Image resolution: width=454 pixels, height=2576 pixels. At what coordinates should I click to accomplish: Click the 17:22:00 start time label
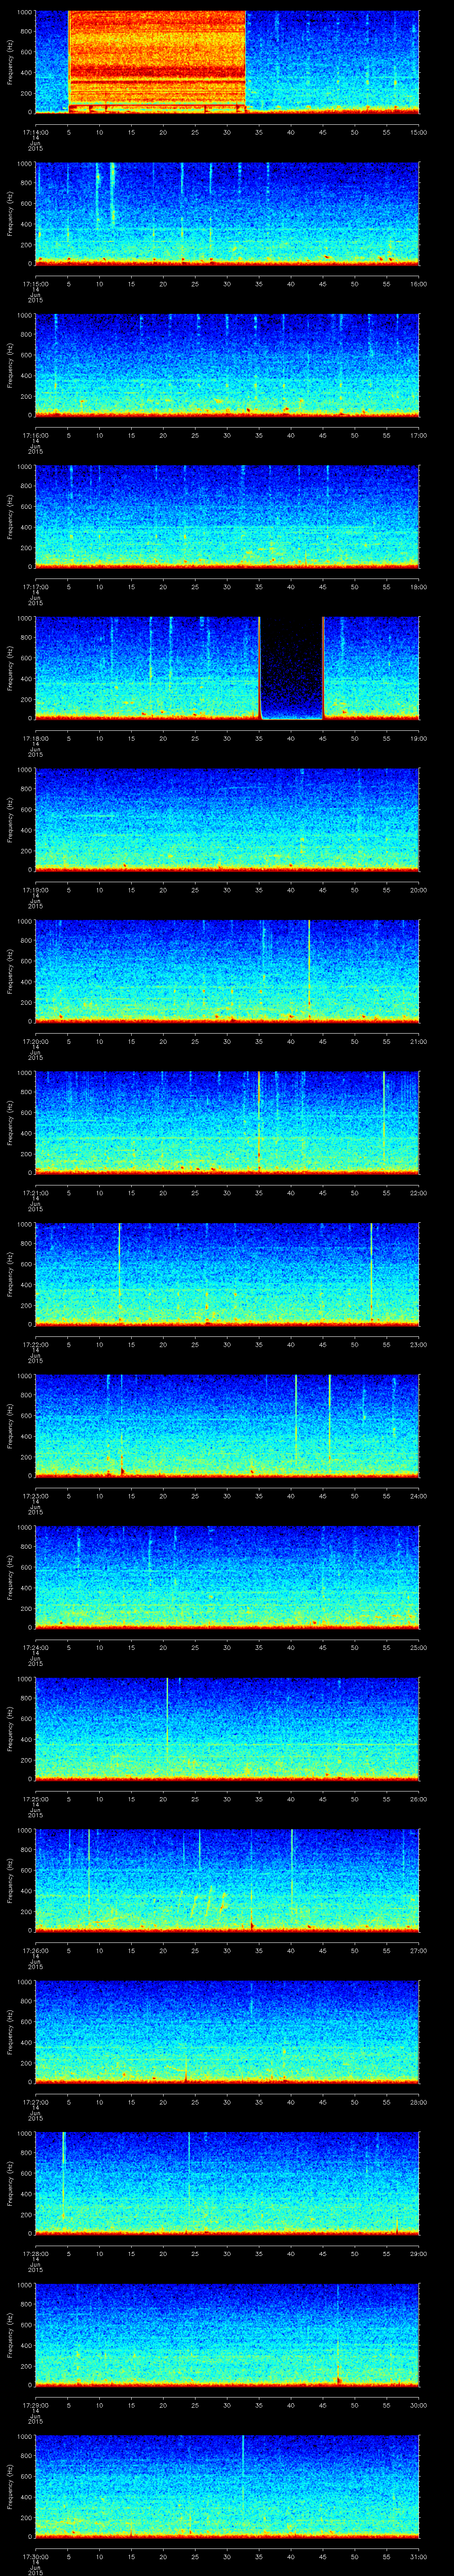35,1344
